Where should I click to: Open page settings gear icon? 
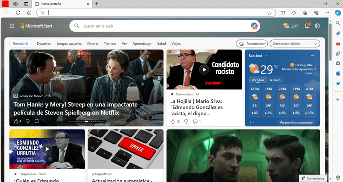317,26
